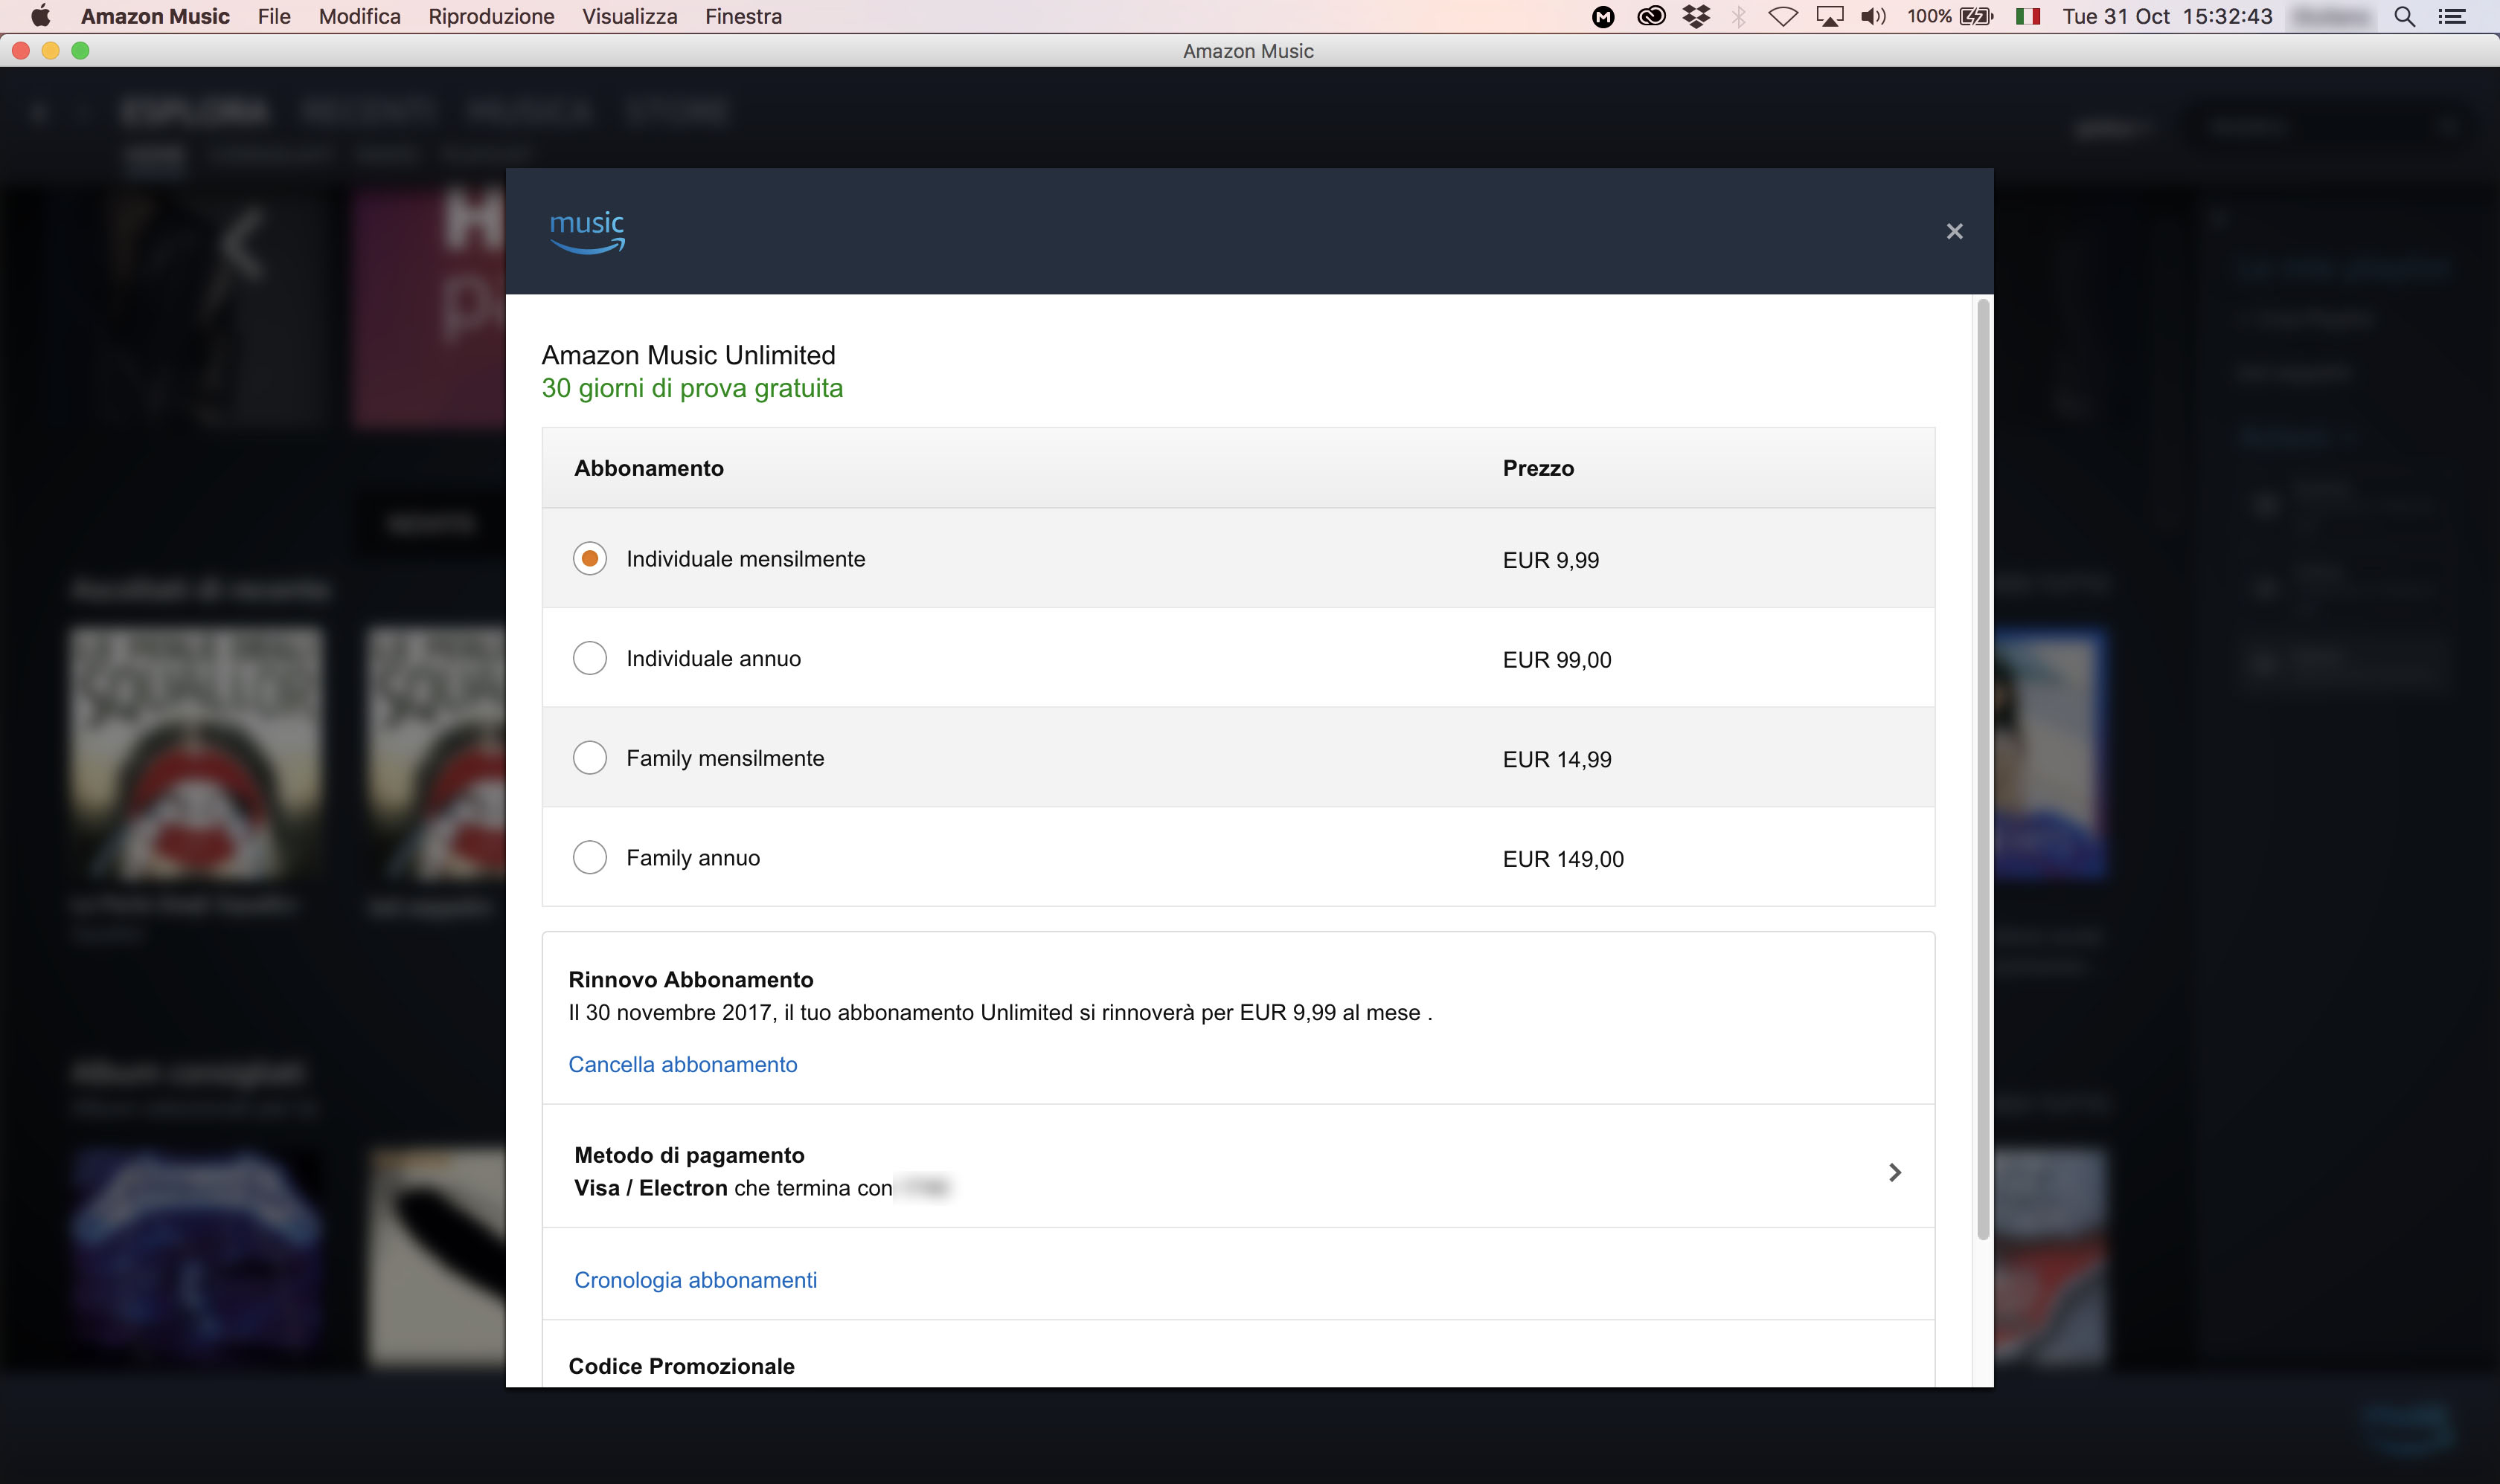
Task: Click EUR 9,99 price text
Action: click(1551, 560)
